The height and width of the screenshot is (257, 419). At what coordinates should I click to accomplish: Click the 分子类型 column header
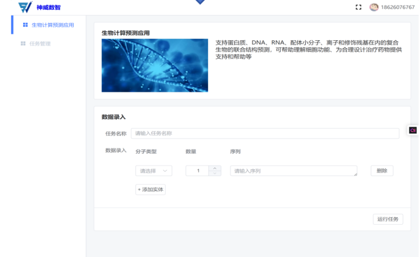click(x=146, y=152)
